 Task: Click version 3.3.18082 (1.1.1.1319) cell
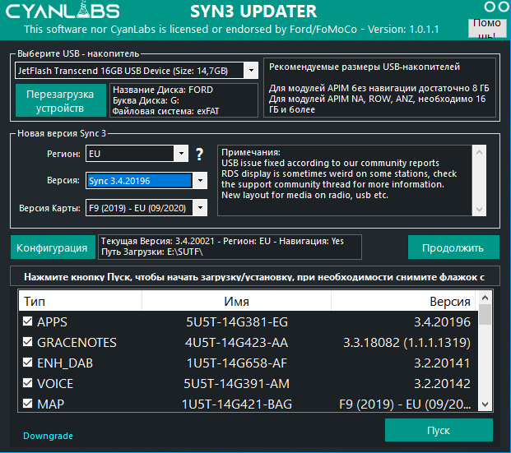(407, 343)
